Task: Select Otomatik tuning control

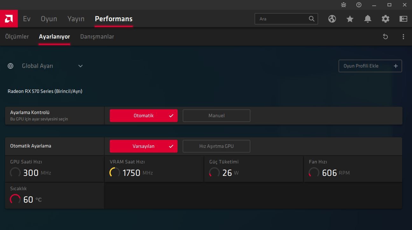Action: (x=143, y=116)
